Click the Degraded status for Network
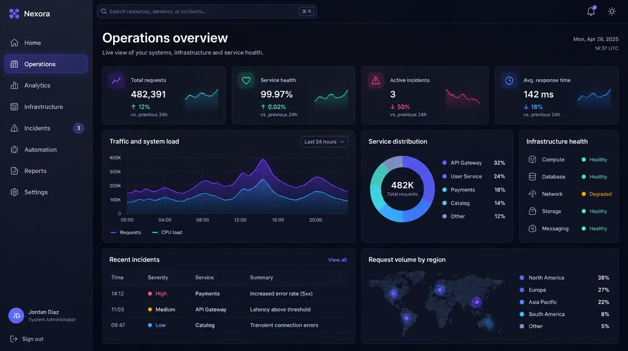 (x=597, y=194)
